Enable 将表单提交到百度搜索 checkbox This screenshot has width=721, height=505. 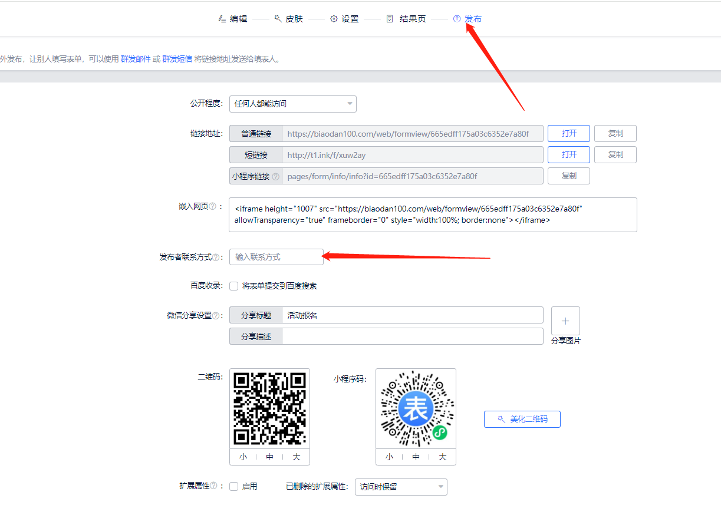pos(234,286)
